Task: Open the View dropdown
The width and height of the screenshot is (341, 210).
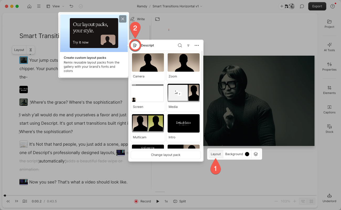Action: [x=55, y=6]
